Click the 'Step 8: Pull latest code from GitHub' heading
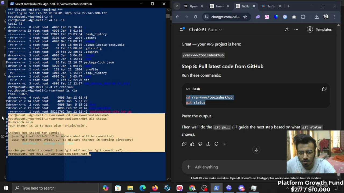Image resolution: width=344 pixels, height=193 pixels. (x=223, y=66)
